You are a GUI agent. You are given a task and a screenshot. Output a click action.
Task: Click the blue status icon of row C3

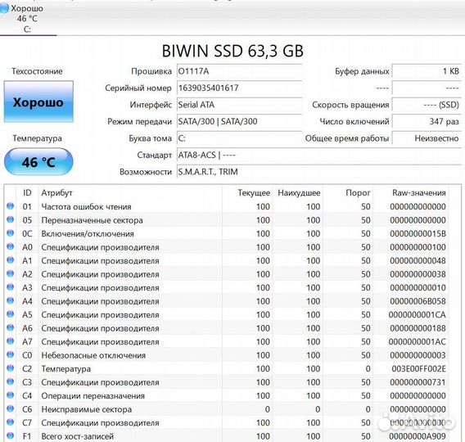[x=11, y=381]
